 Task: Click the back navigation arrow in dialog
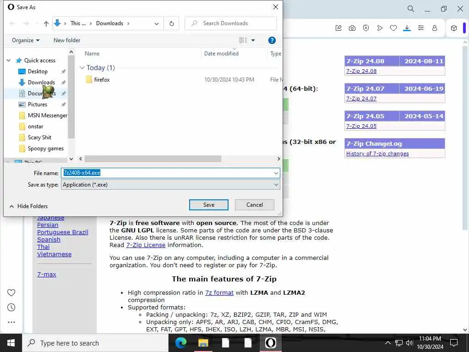tap(12, 23)
